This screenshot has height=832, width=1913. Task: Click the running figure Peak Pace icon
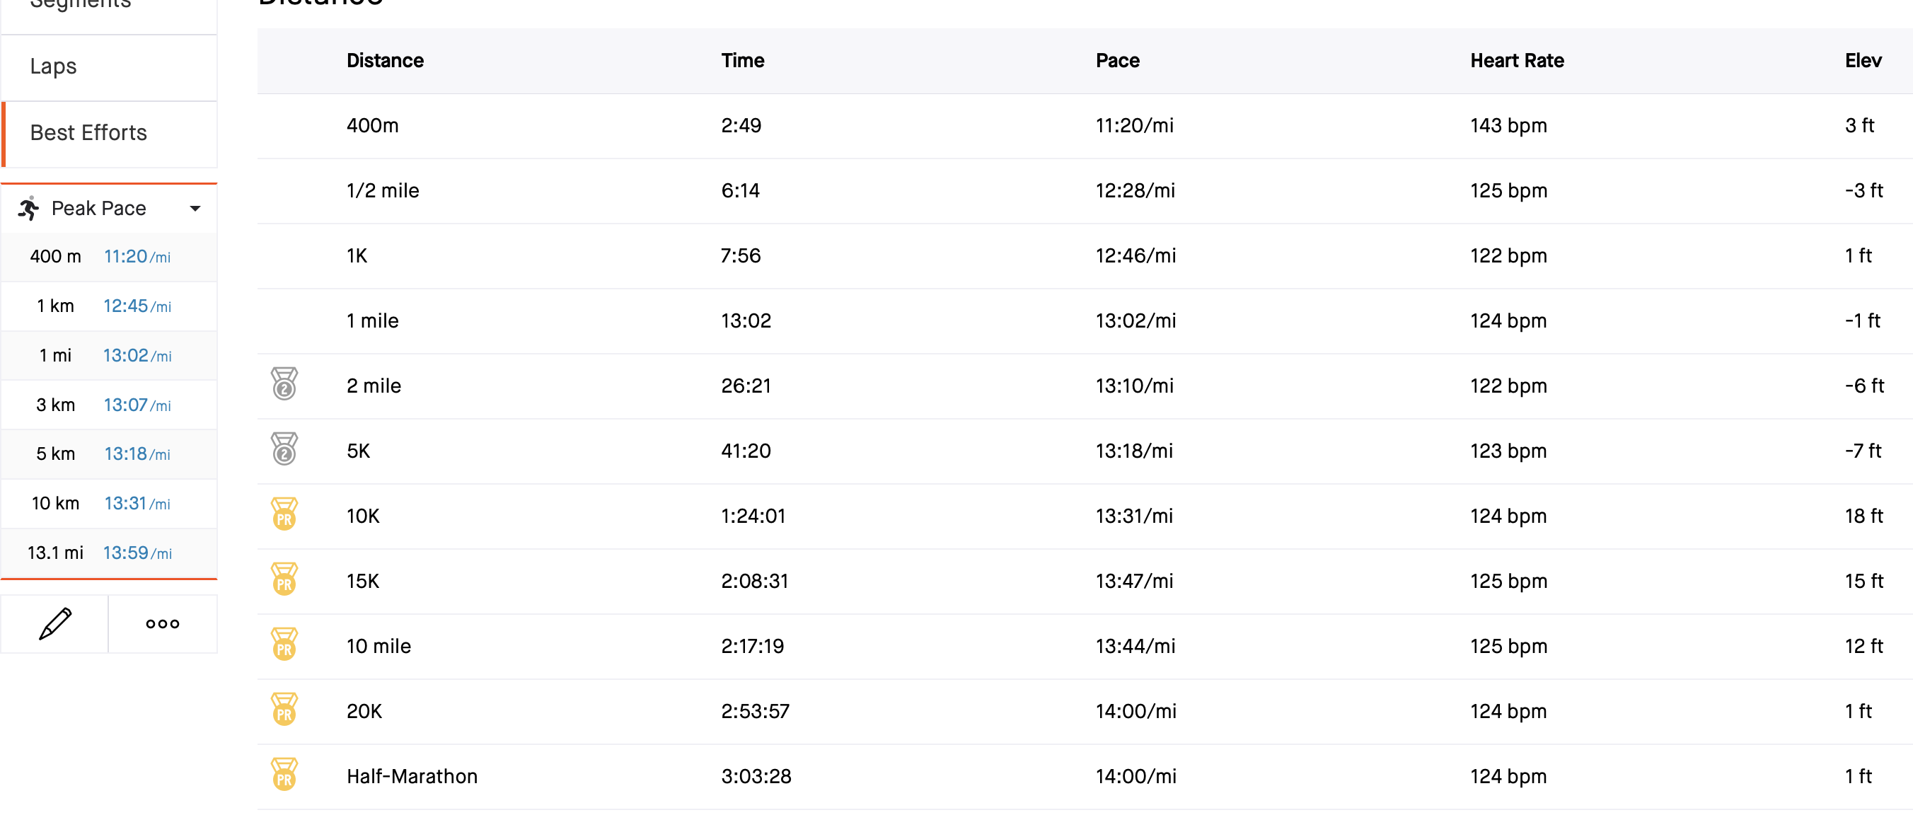click(x=28, y=209)
